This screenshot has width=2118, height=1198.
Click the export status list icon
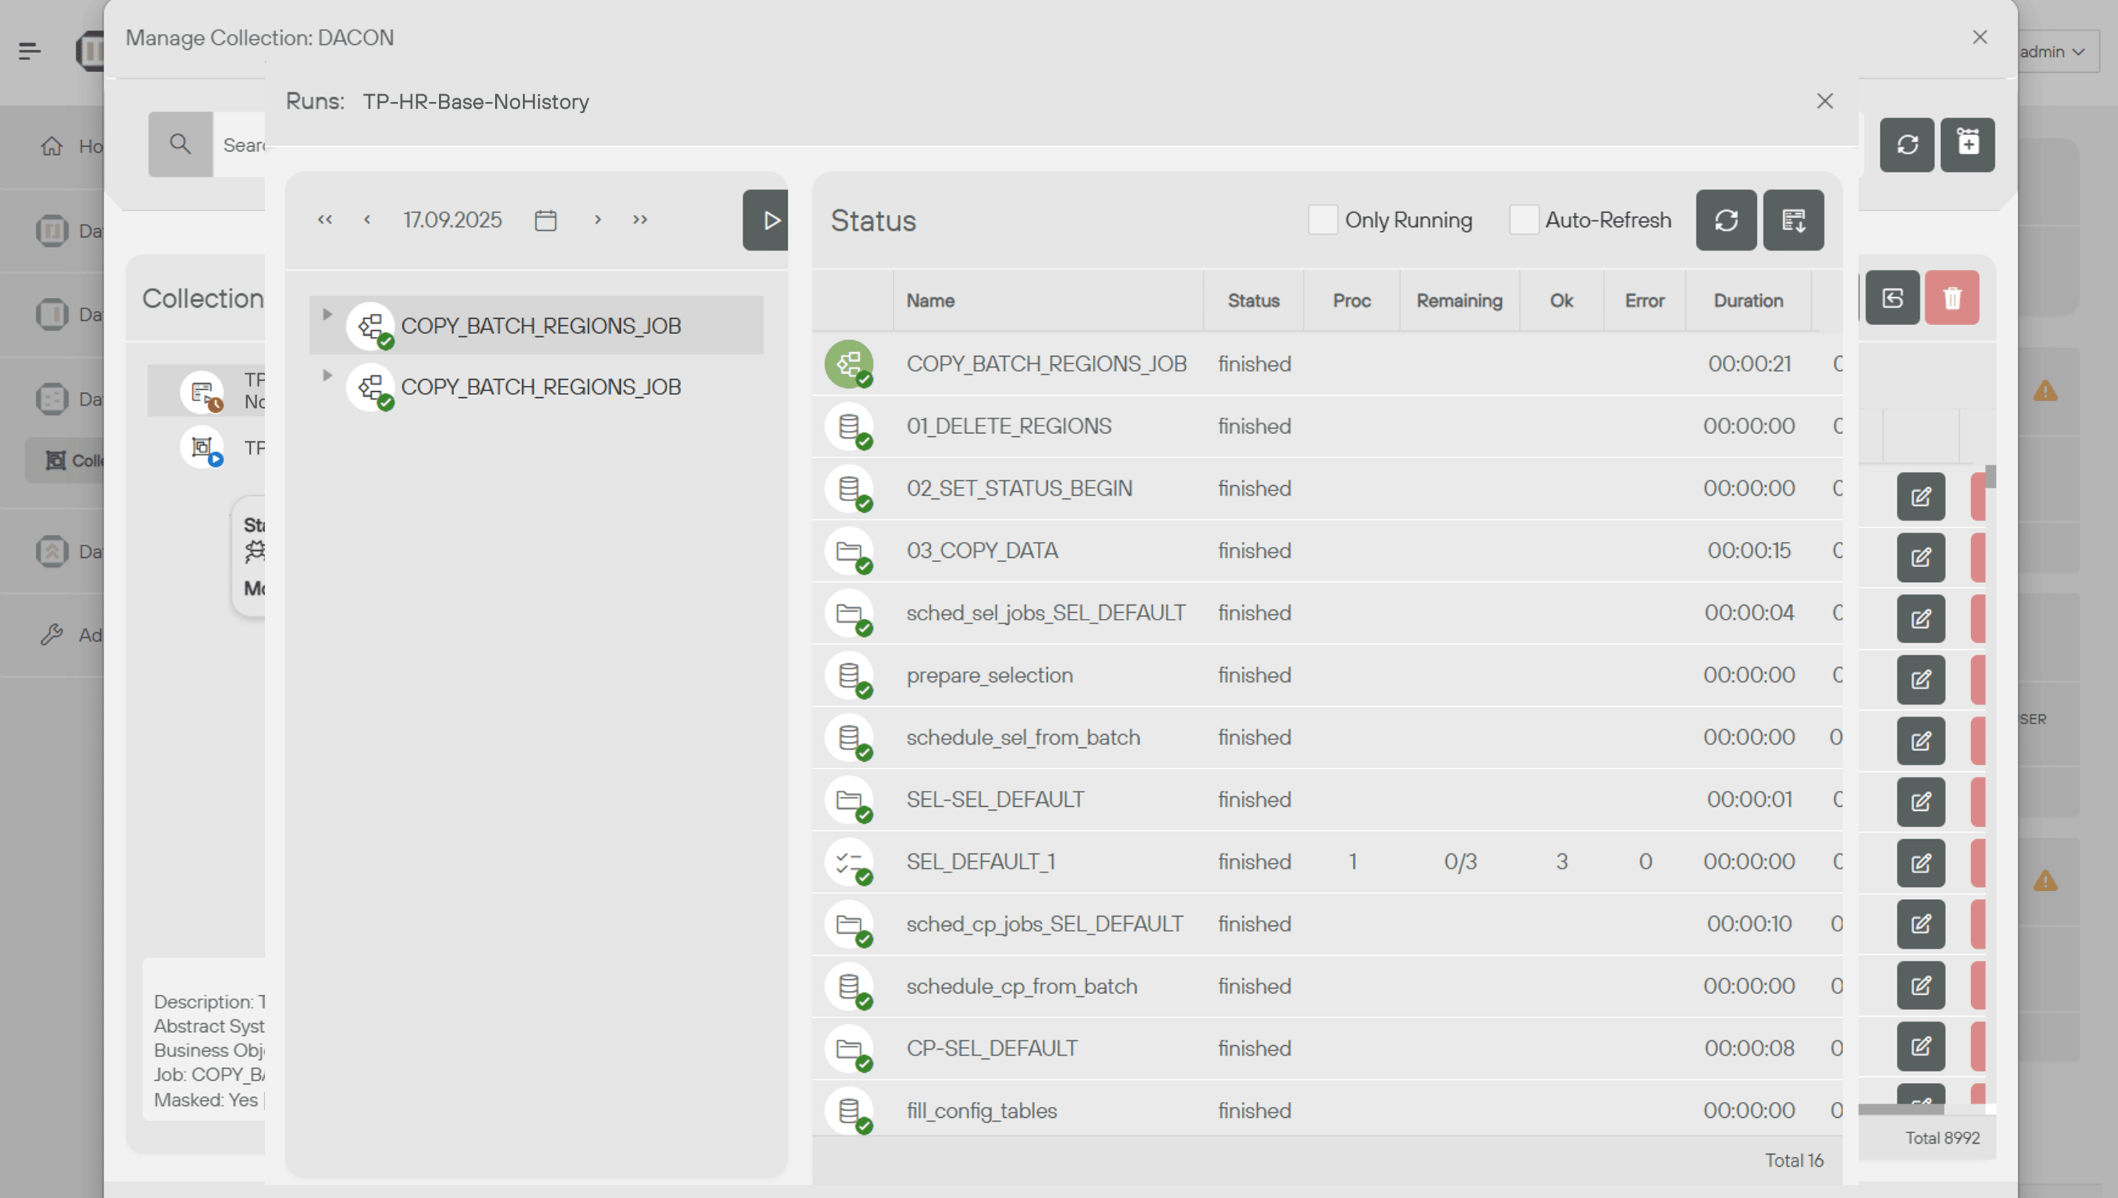(1793, 220)
